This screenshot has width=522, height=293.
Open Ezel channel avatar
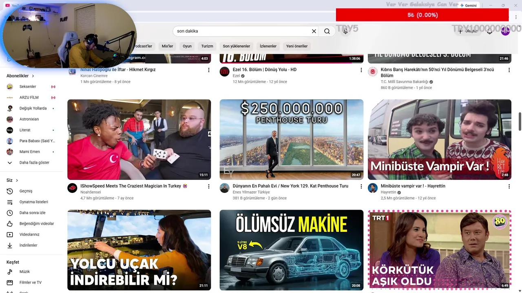coord(225,72)
